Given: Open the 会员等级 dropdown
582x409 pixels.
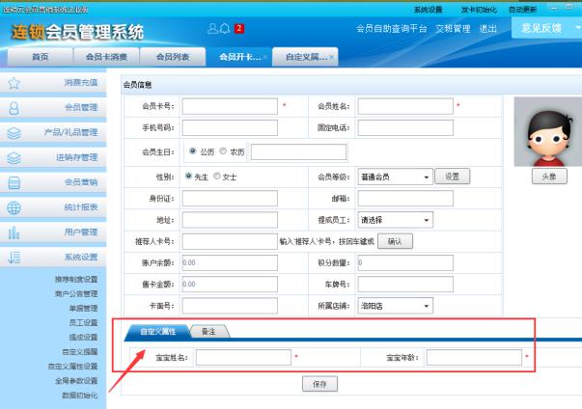Looking at the screenshot, I should click(393, 177).
